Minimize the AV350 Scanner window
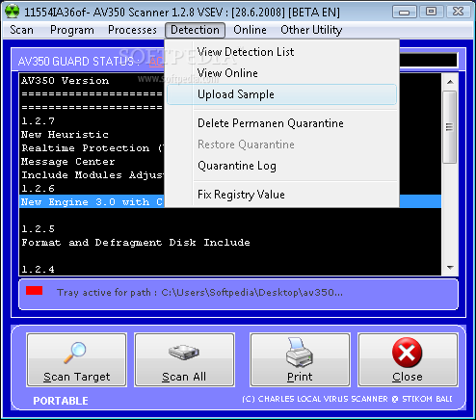476x420 pixels. tap(404, 12)
